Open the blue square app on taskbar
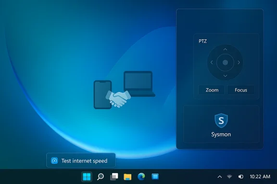This screenshot has width=277, height=184. tap(155, 177)
